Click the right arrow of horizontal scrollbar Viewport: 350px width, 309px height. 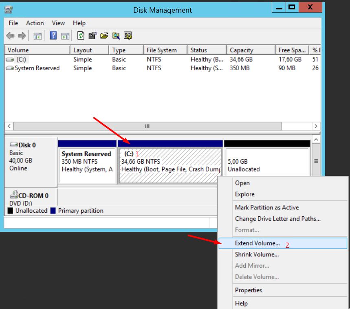pyautogui.click(x=316, y=126)
